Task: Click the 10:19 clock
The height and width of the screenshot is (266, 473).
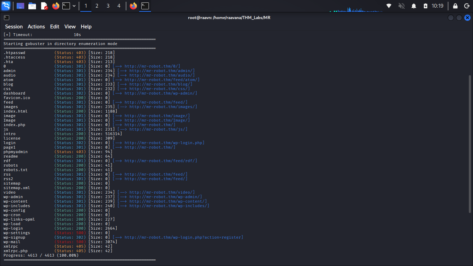Action: [437, 6]
